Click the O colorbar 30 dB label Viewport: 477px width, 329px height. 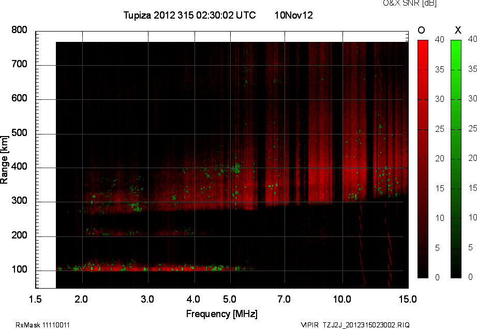point(440,99)
